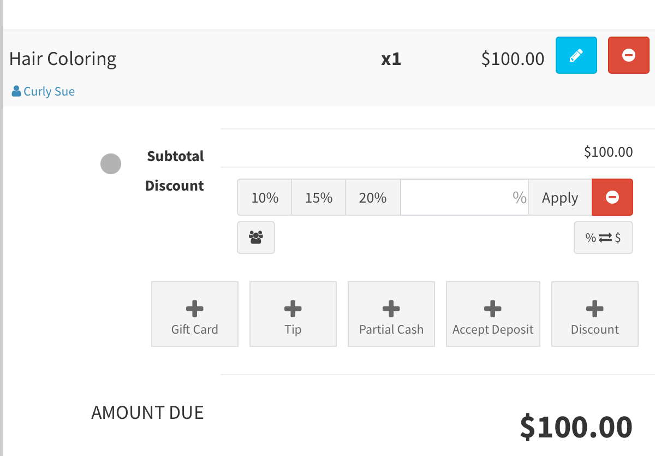Add a Tip to the sale
Image resolution: width=655 pixels, height=456 pixels.
pyautogui.click(x=293, y=314)
